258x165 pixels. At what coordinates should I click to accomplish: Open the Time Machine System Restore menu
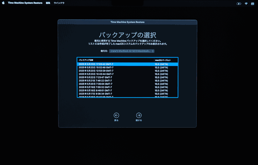[x=25, y=3]
